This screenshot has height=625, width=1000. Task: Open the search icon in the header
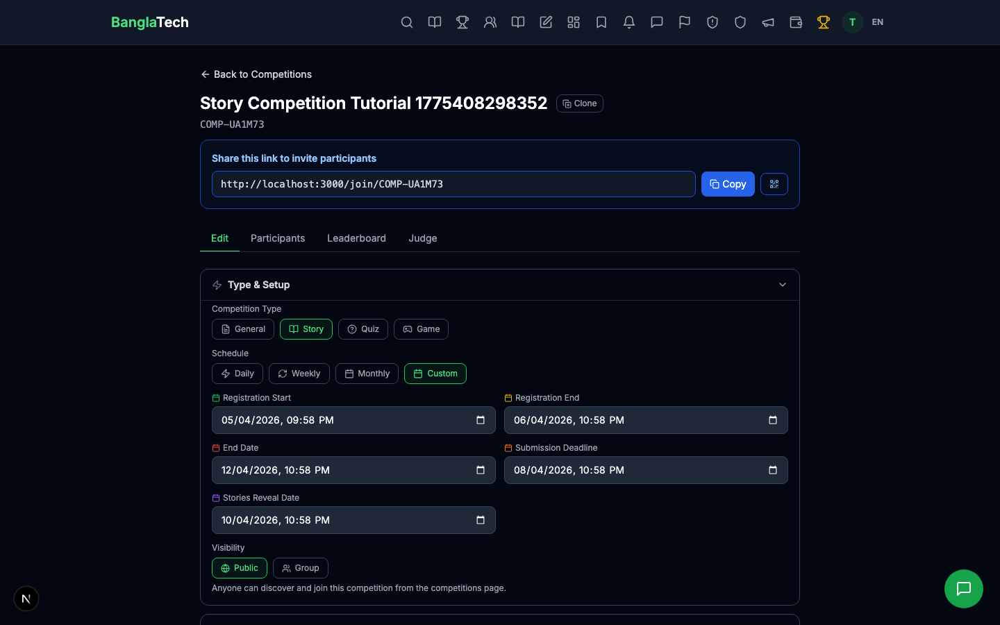tap(407, 22)
